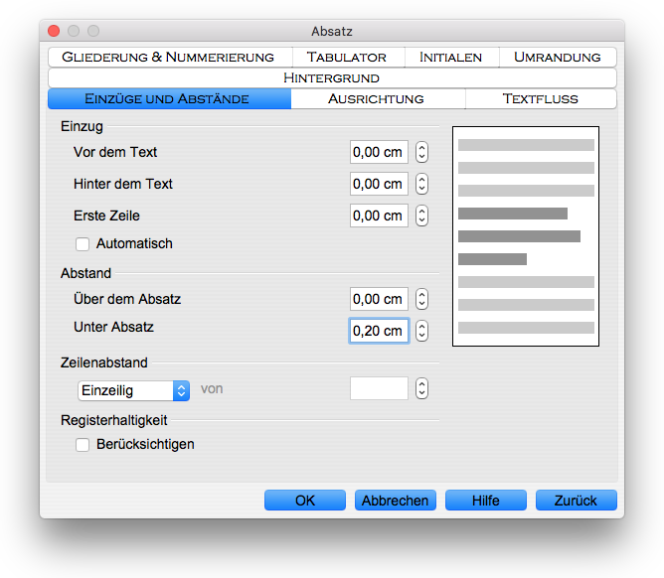Screen dimensions: 664x578
Task: Use the stepper beside Unter Absatz
Action: pyautogui.click(x=421, y=331)
